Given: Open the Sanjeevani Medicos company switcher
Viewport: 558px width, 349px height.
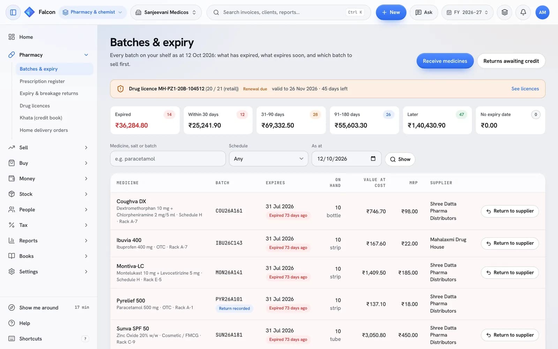Looking at the screenshot, I should [166, 12].
